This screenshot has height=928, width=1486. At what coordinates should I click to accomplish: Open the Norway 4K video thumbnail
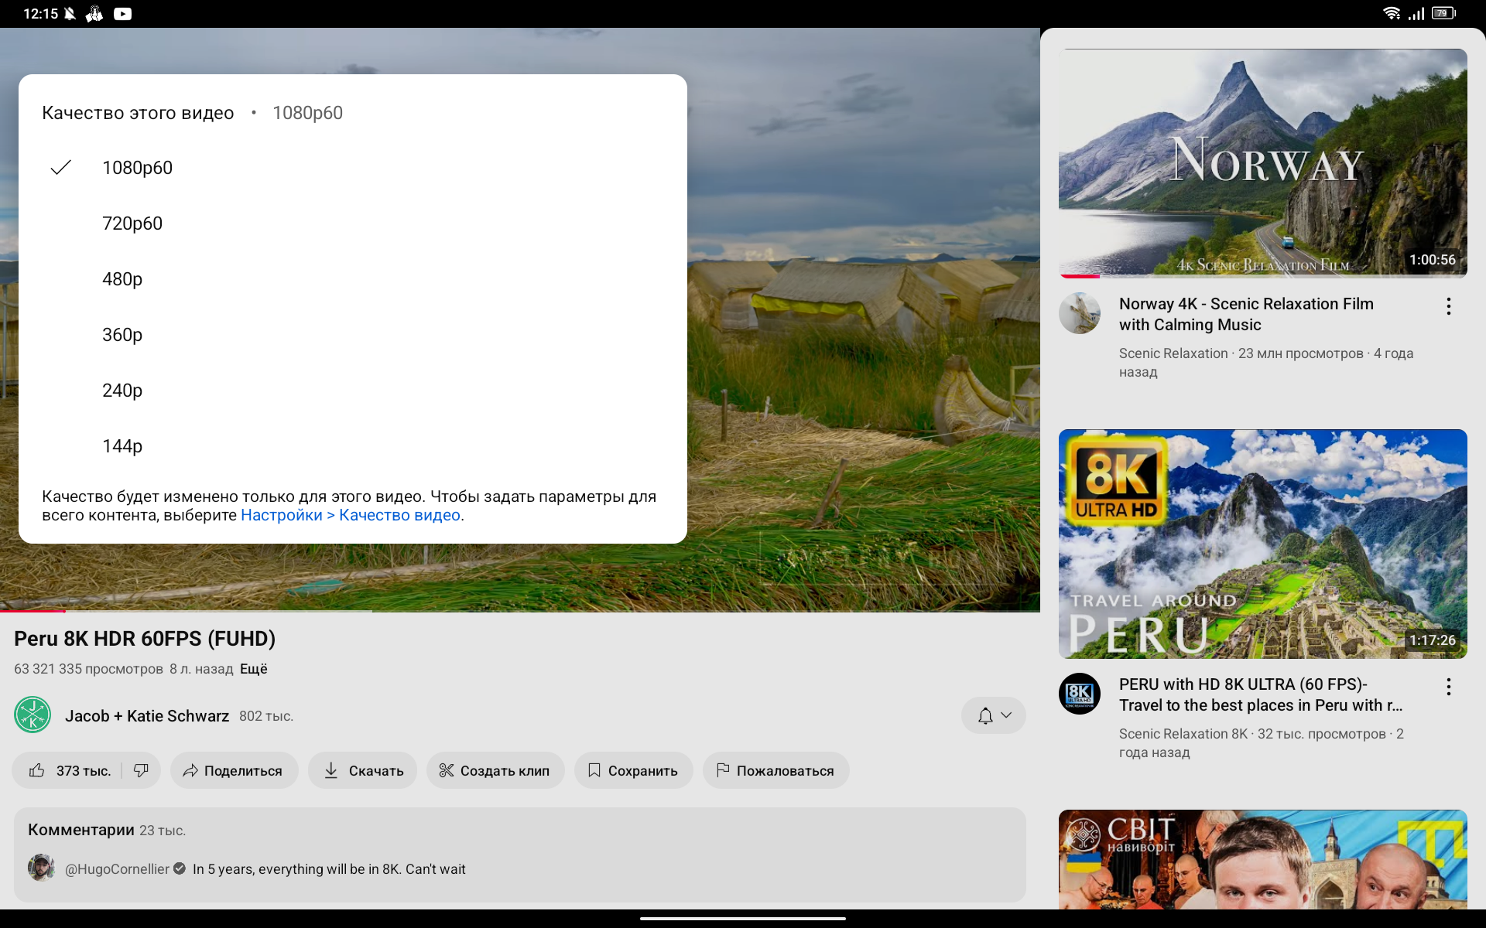coord(1262,162)
